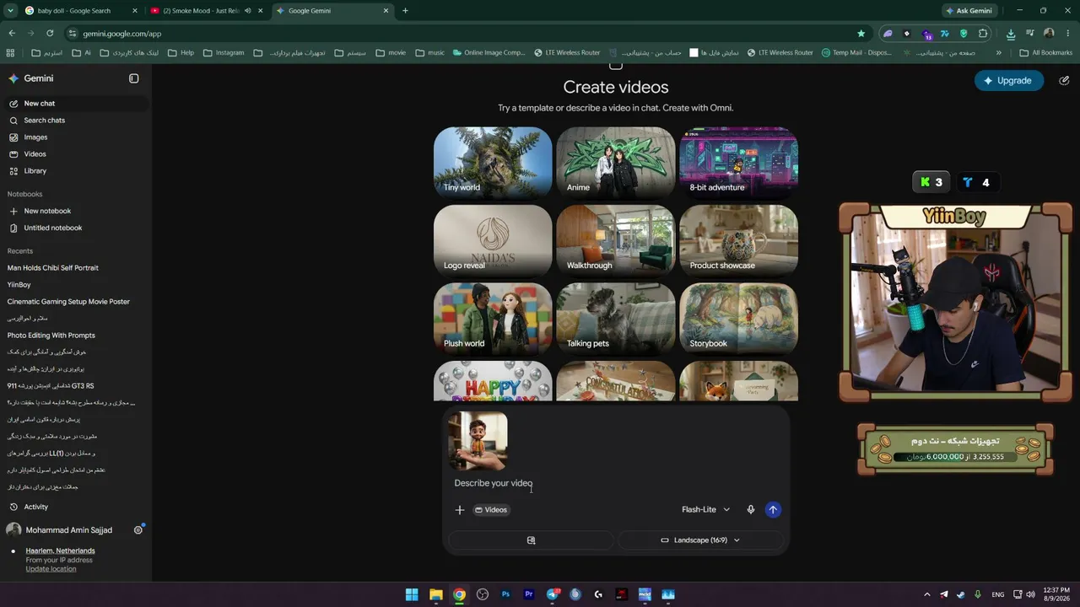Switch to the baby doll Google Search tab
Image resolution: width=1080 pixels, height=607 pixels.
coord(78,11)
